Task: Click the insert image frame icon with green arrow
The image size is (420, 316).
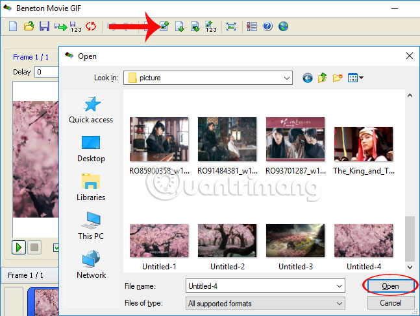Action: coord(195,27)
